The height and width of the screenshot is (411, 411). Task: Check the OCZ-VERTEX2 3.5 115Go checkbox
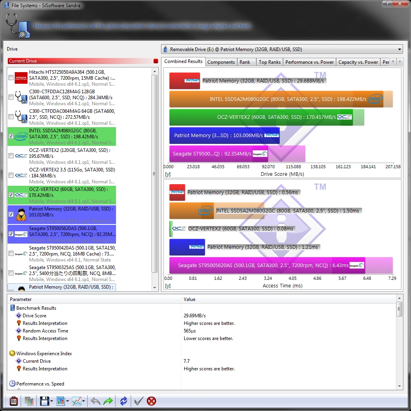click(x=11, y=175)
